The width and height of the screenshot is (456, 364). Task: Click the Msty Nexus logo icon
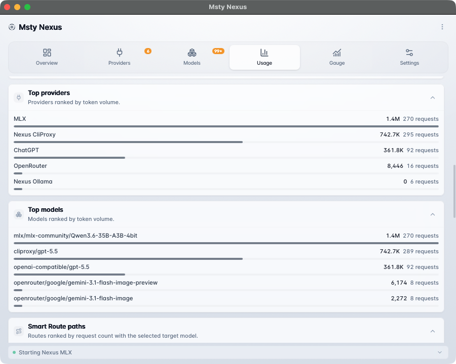click(12, 27)
